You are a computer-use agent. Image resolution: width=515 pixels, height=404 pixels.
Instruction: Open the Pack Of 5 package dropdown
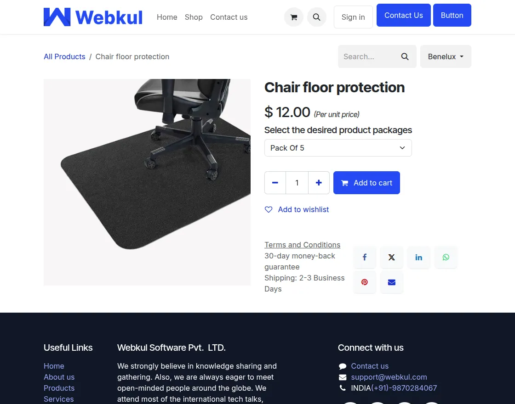pyautogui.click(x=338, y=148)
